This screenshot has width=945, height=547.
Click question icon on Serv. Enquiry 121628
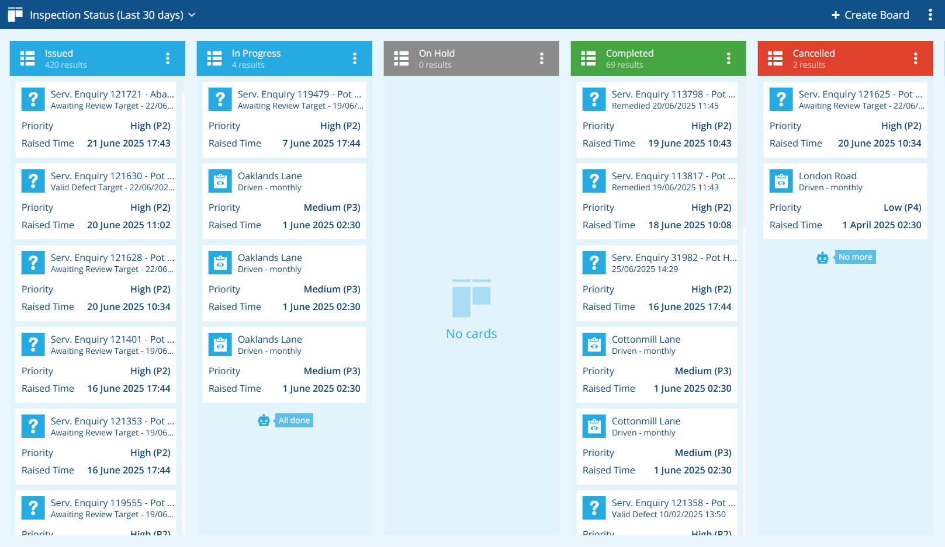[x=33, y=263]
